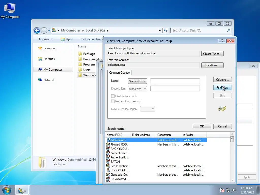The height and width of the screenshot is (195, 260).
Task: Click the address bar computer icon
Action: point(54,30)
